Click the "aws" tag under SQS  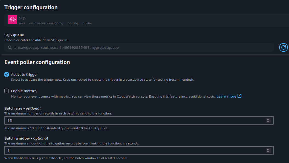pyautogui.click(x=22, y=23)
